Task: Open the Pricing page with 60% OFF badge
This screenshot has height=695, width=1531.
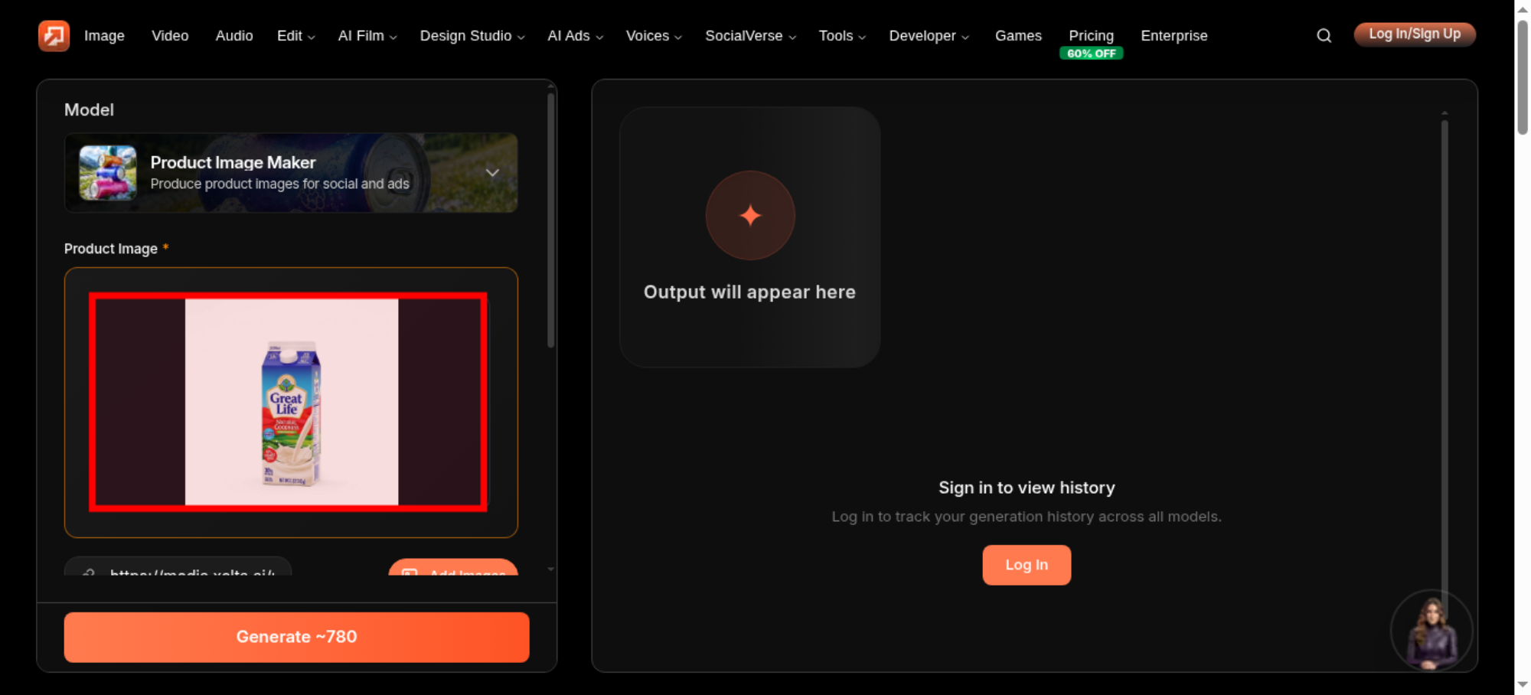Action: tap(1091, 43)
